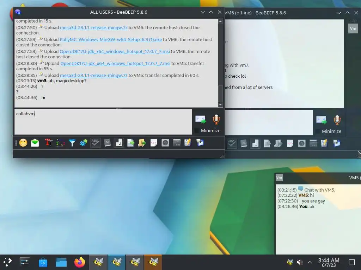Click dark window-style icon in ALL USERS toolbar
Screen dimensions: 361x270
(177, 143)
